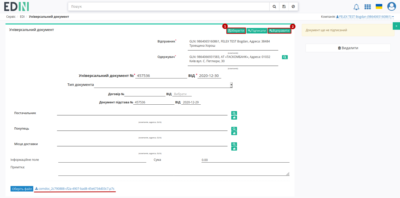Click the EDIN logo

16,6
